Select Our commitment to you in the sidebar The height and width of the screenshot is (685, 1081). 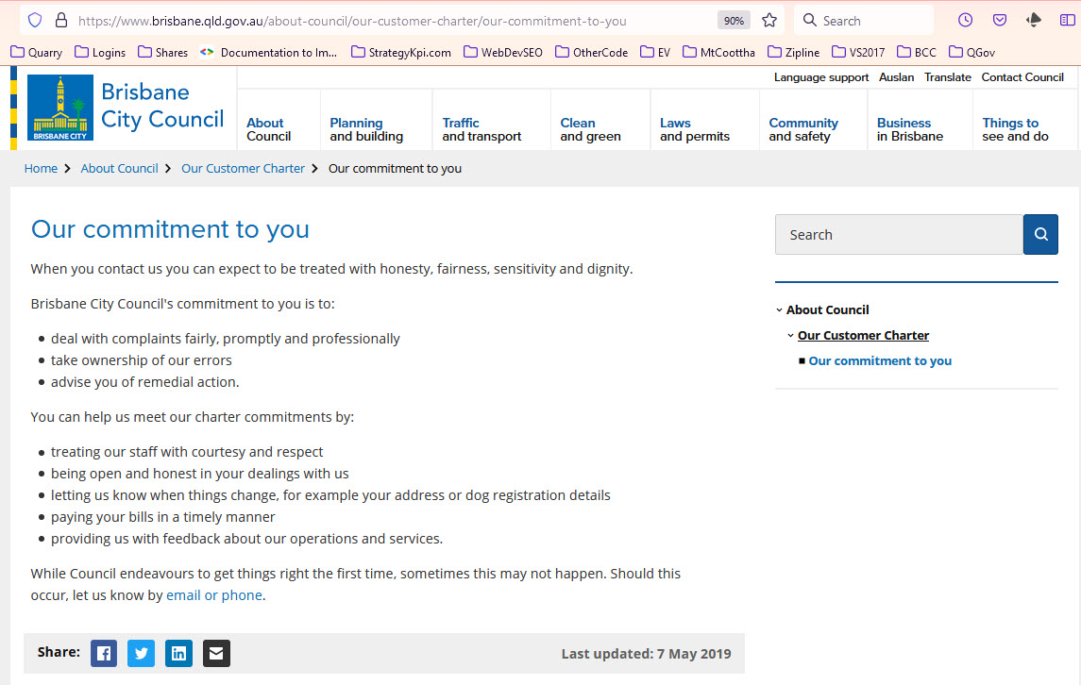[x=880, y=361]
